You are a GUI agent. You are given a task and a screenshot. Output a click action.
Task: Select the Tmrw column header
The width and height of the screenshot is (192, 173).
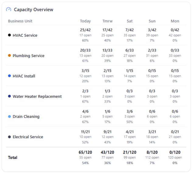click(x=107, y=21)
